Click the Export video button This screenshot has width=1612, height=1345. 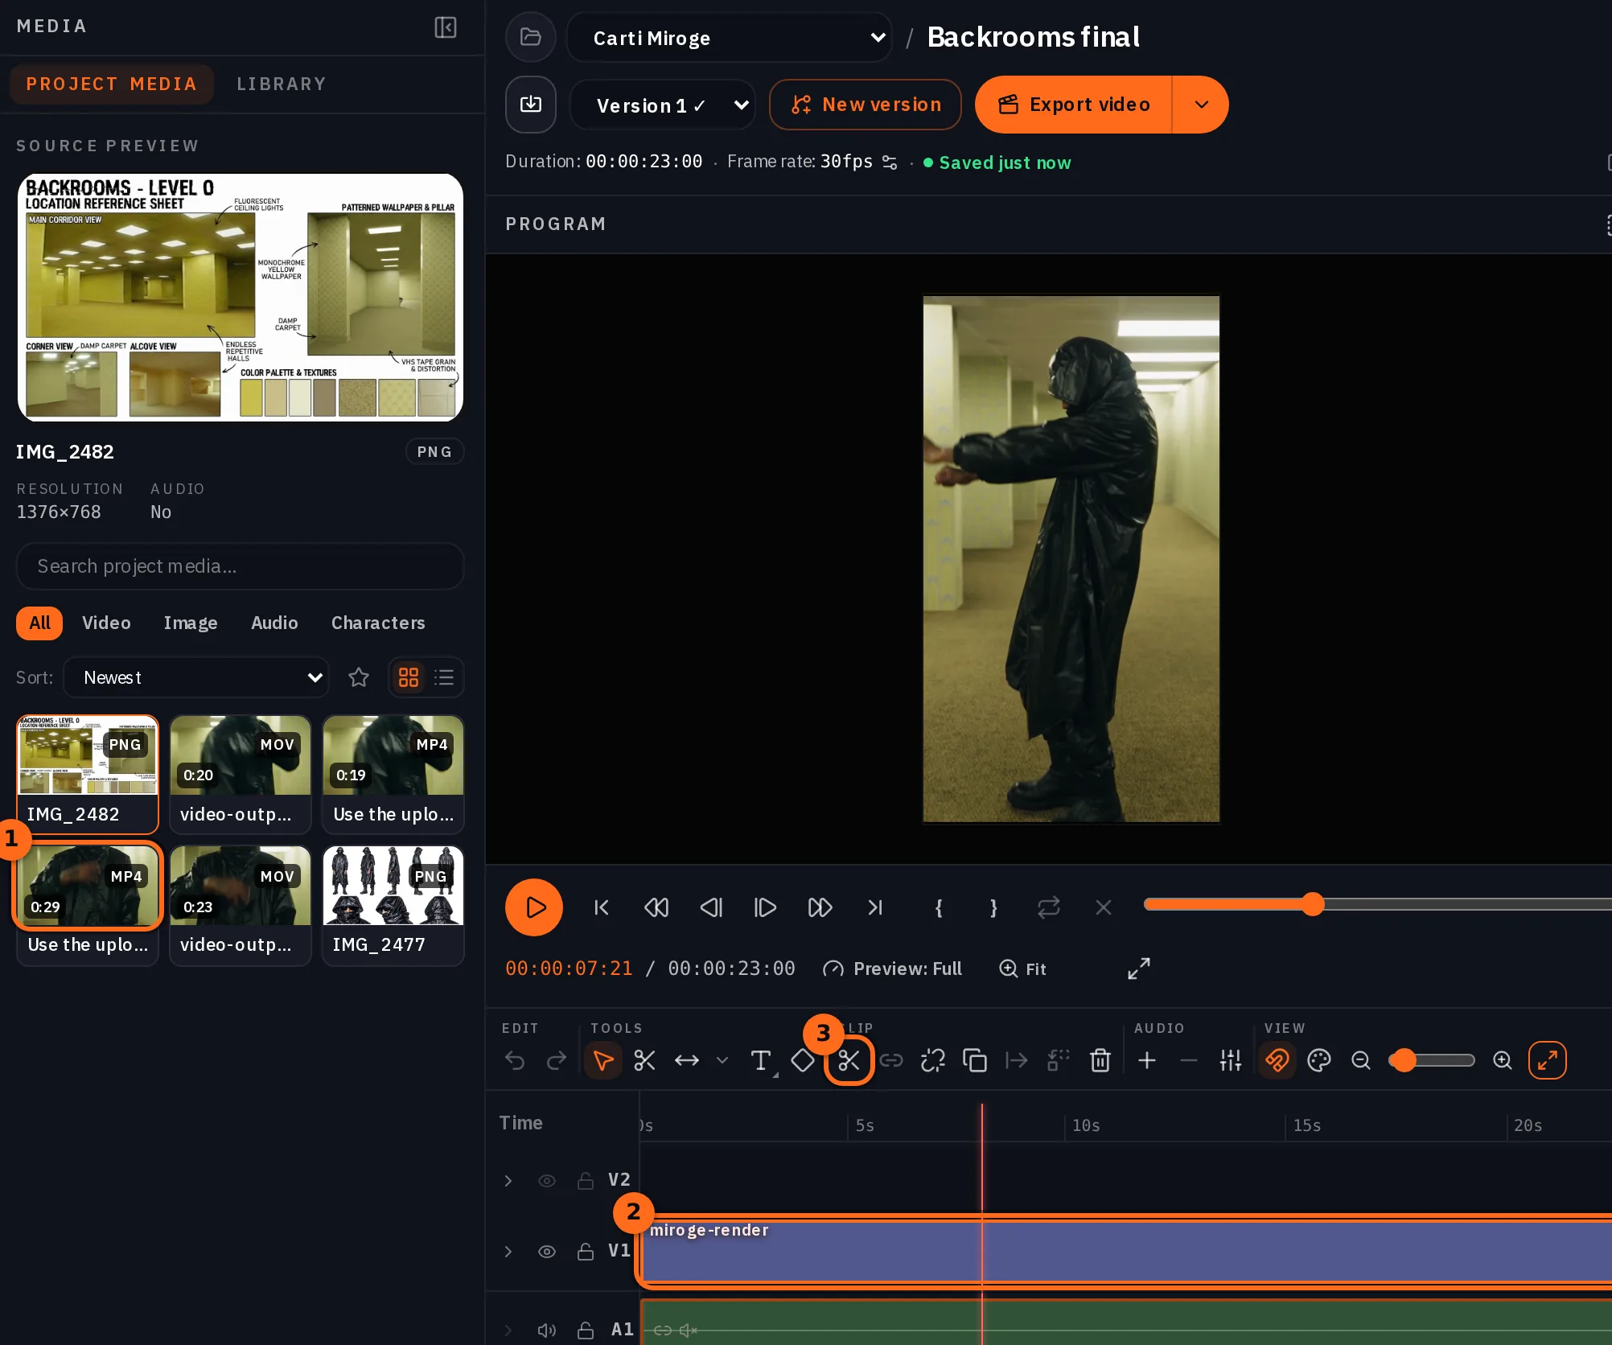[1074, 105]
